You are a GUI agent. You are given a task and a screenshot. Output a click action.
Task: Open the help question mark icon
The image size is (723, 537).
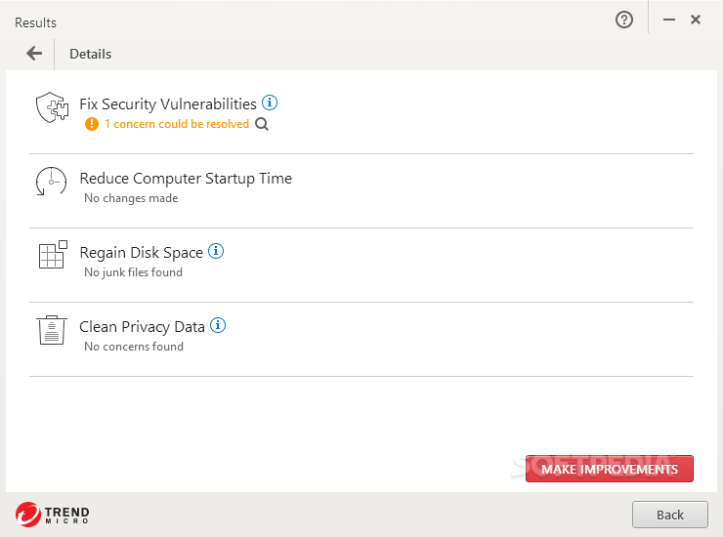624,20
